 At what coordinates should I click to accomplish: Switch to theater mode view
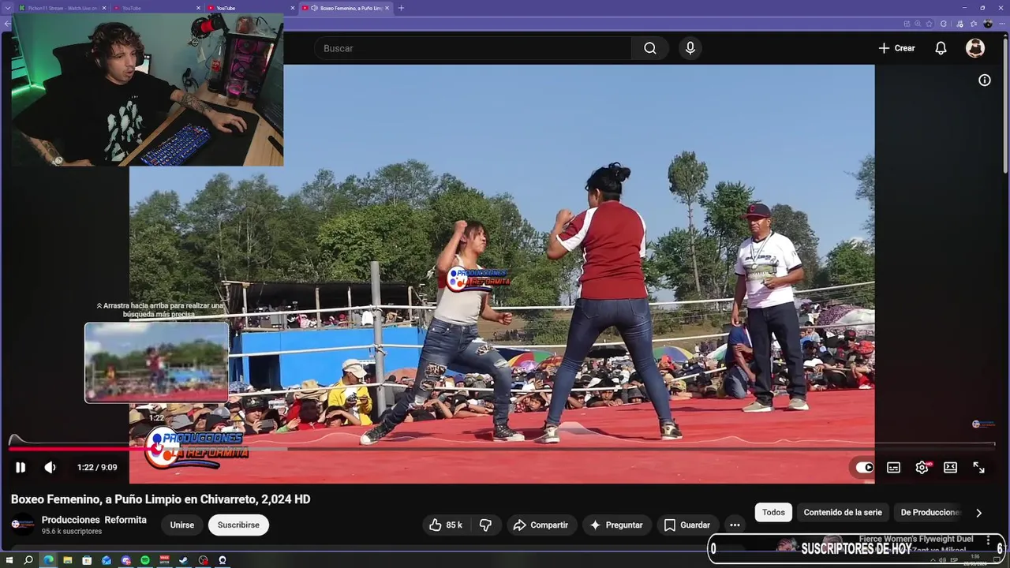click(950, 467)
